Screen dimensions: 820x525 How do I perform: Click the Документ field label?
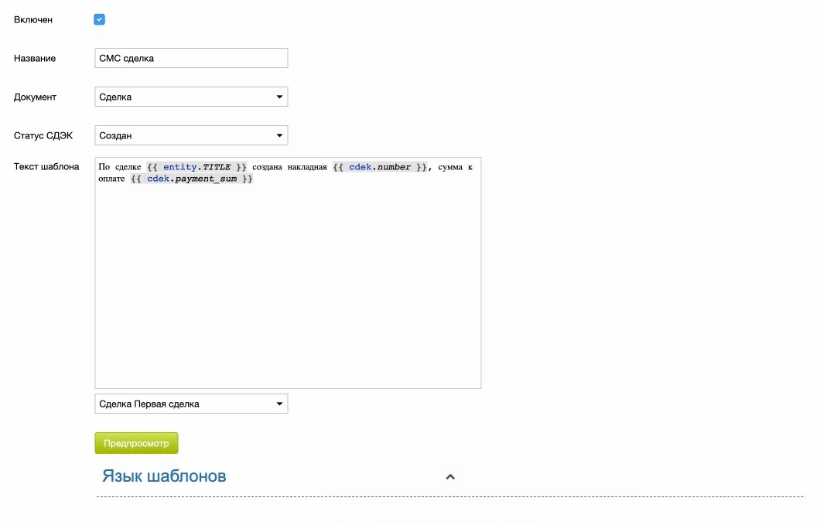[x=35, y=97]
